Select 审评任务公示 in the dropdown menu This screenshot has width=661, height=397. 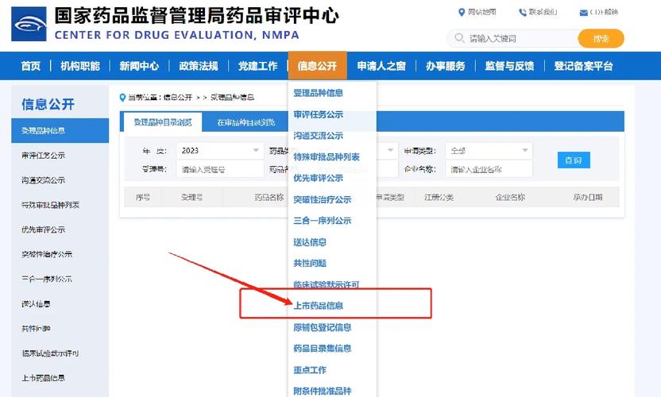(x=319, y=114)
